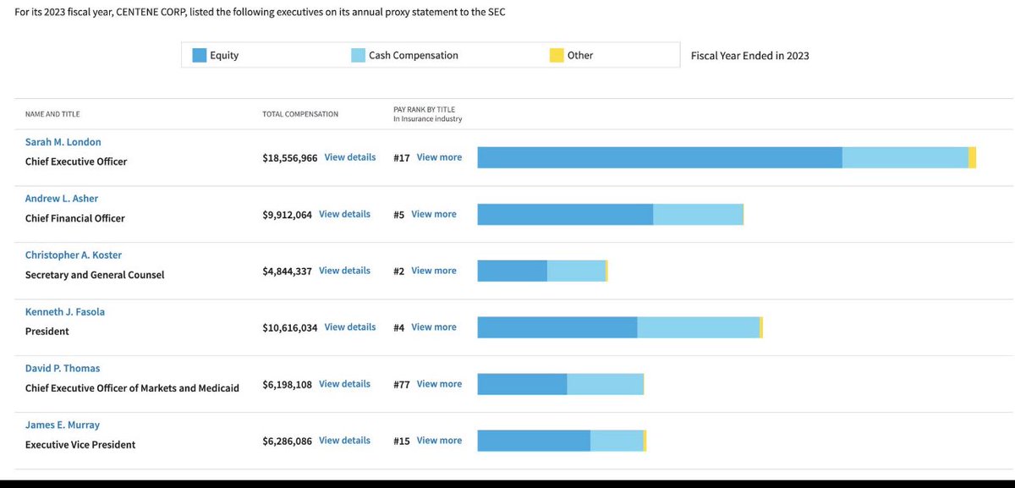View details for $18,556,966 compensation
Screen dimensions: 1015x488
(x=350, y=157)
